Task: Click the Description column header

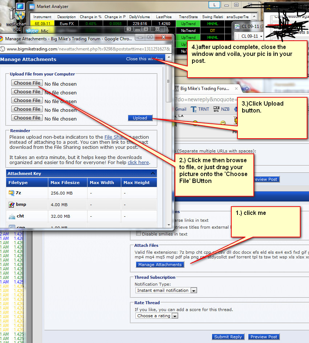Action: [x=66, y=17]
